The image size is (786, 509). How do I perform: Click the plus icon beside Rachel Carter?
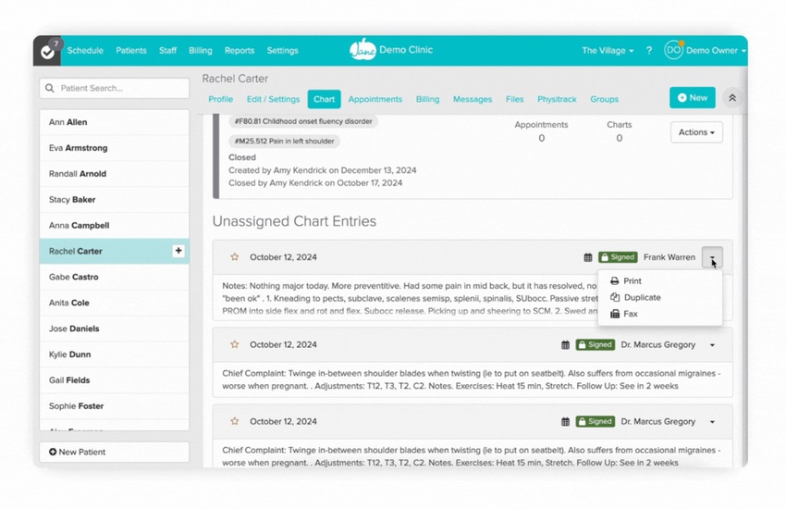[178, 251]
